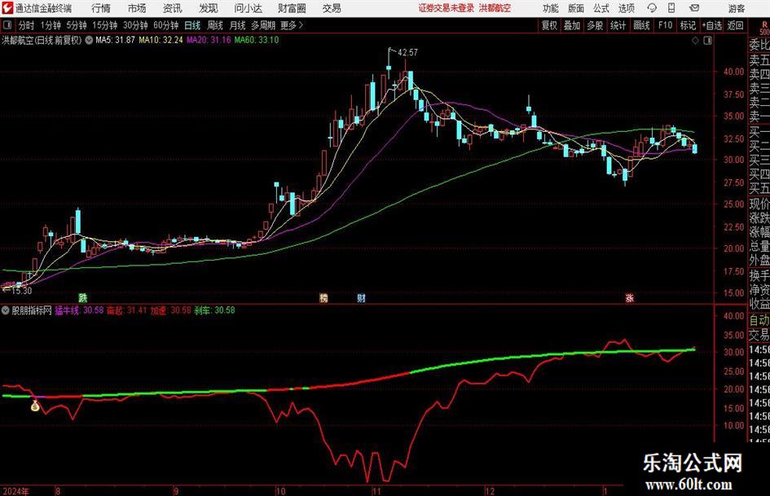Click the 复权 toolbar button
The height and width of the screenshot is (496, 770).
(x=549, y=25)
